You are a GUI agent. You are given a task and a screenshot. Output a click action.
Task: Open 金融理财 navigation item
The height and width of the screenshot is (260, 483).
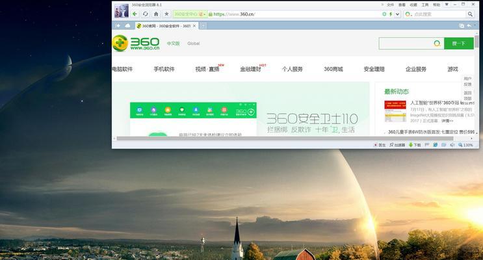[250, 69]
